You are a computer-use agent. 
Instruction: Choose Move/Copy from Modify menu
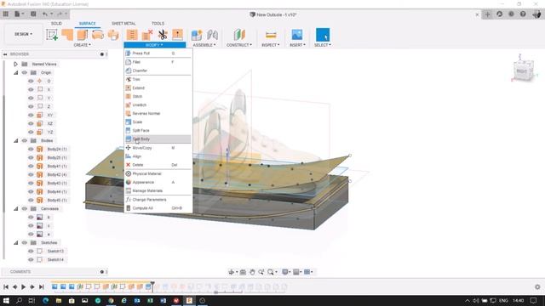(158, 148)
